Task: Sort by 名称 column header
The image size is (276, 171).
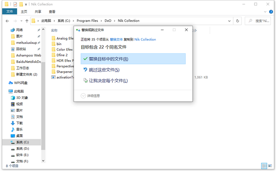Action: 54,30
